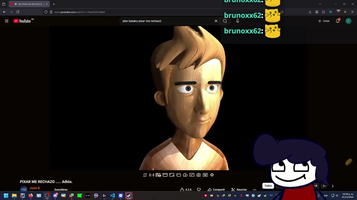Open Firefox application menu
Screen dimensions: 357x200
coord(353,12)
